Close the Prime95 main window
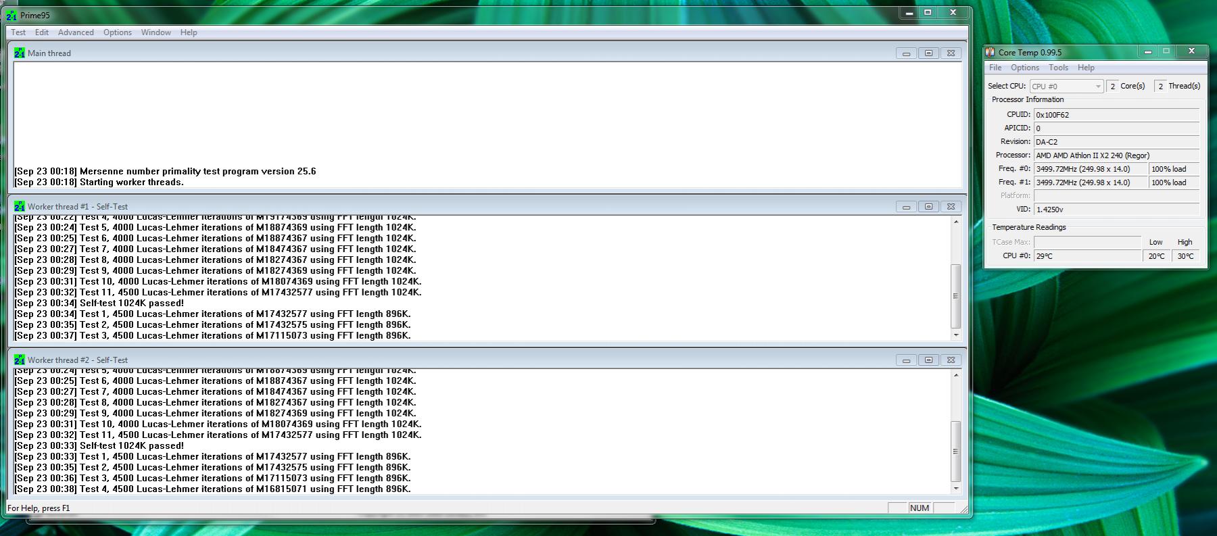 click(953, 13)
